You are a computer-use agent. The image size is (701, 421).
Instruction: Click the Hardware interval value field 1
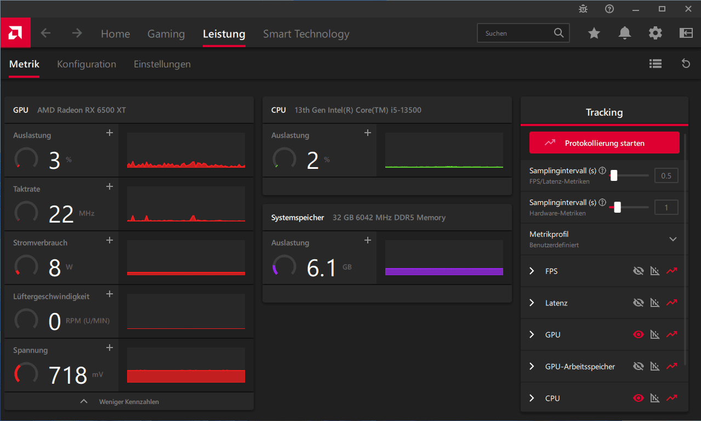(x=666, y=207)
